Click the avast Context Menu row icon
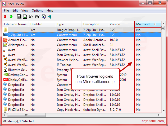This screenshot has height=126, width=168. 4,51
